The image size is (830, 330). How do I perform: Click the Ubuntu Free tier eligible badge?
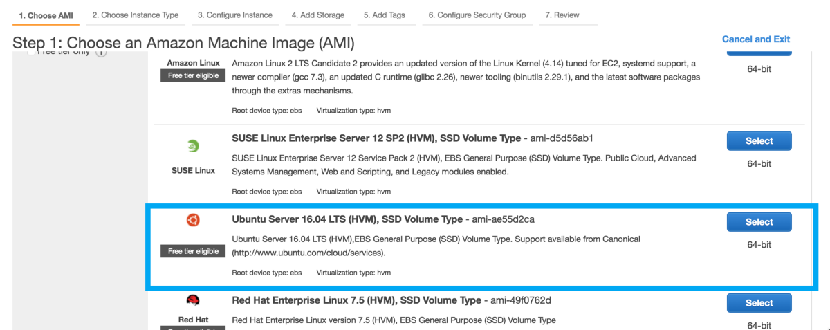click(193, 251)
